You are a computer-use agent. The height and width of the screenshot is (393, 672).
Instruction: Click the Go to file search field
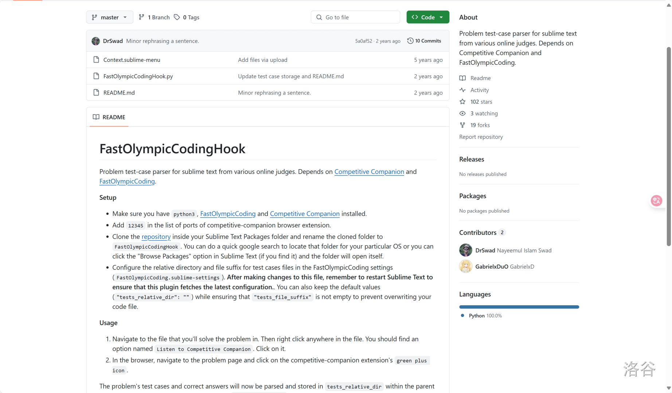355,17
